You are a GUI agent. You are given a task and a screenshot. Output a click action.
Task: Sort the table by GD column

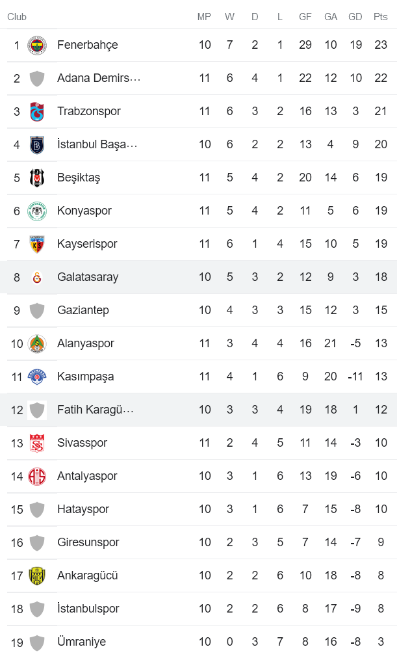pos(355,17)
